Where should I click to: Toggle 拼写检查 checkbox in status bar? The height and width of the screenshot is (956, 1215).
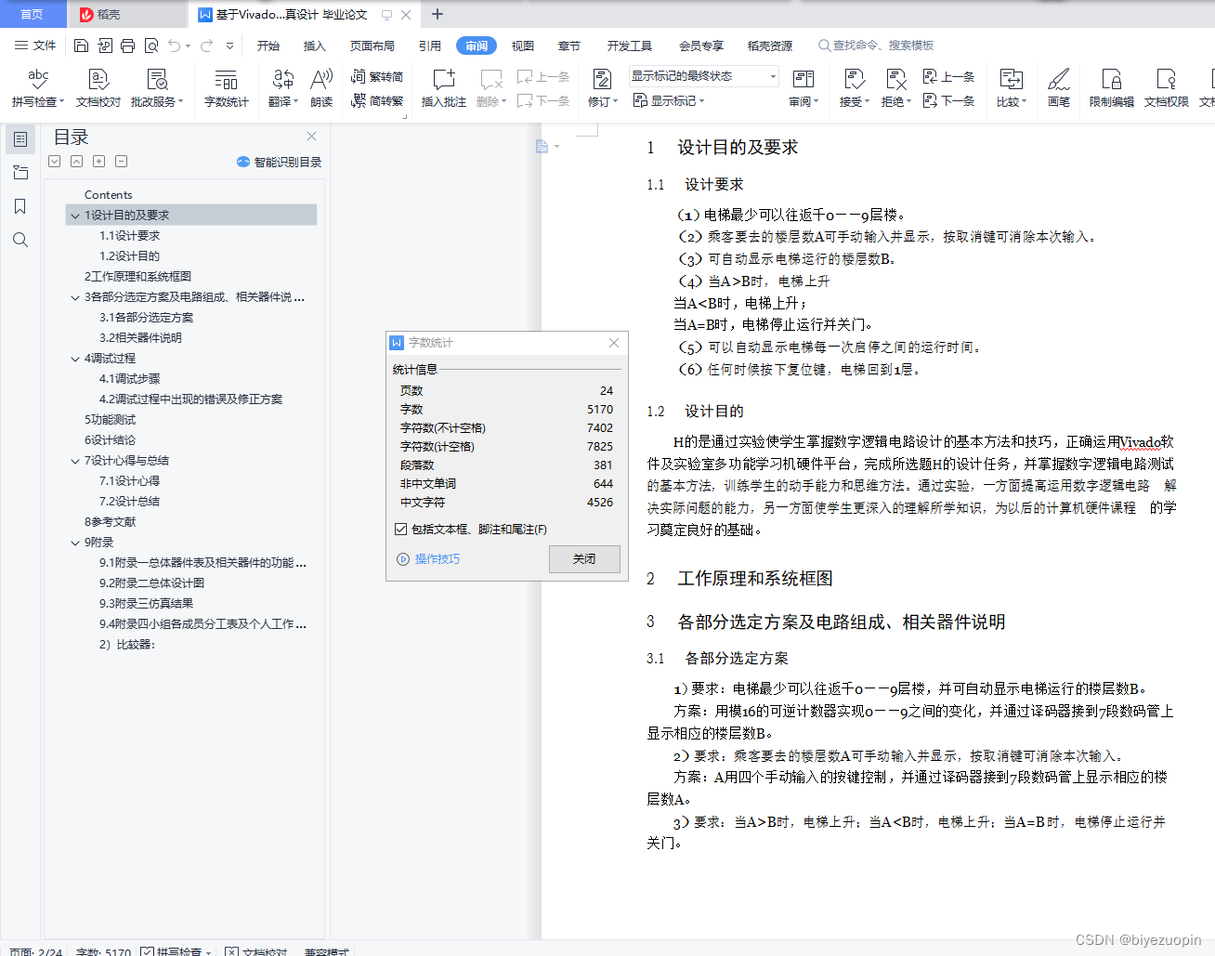pos(147,951)
